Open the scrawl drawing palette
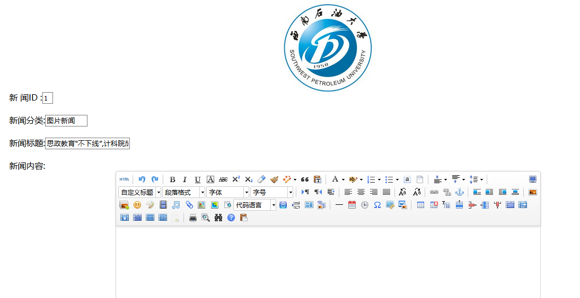 pos(150,205)
